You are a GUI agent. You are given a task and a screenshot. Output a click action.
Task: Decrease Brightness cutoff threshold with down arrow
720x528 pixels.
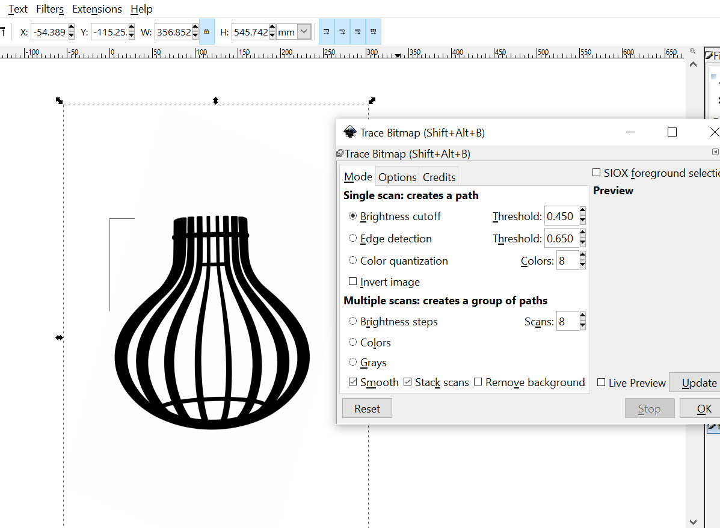pyautogui.click(x=583, y=220)
